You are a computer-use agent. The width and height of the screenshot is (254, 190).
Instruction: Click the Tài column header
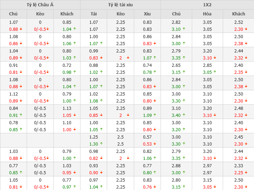point(94,14)
